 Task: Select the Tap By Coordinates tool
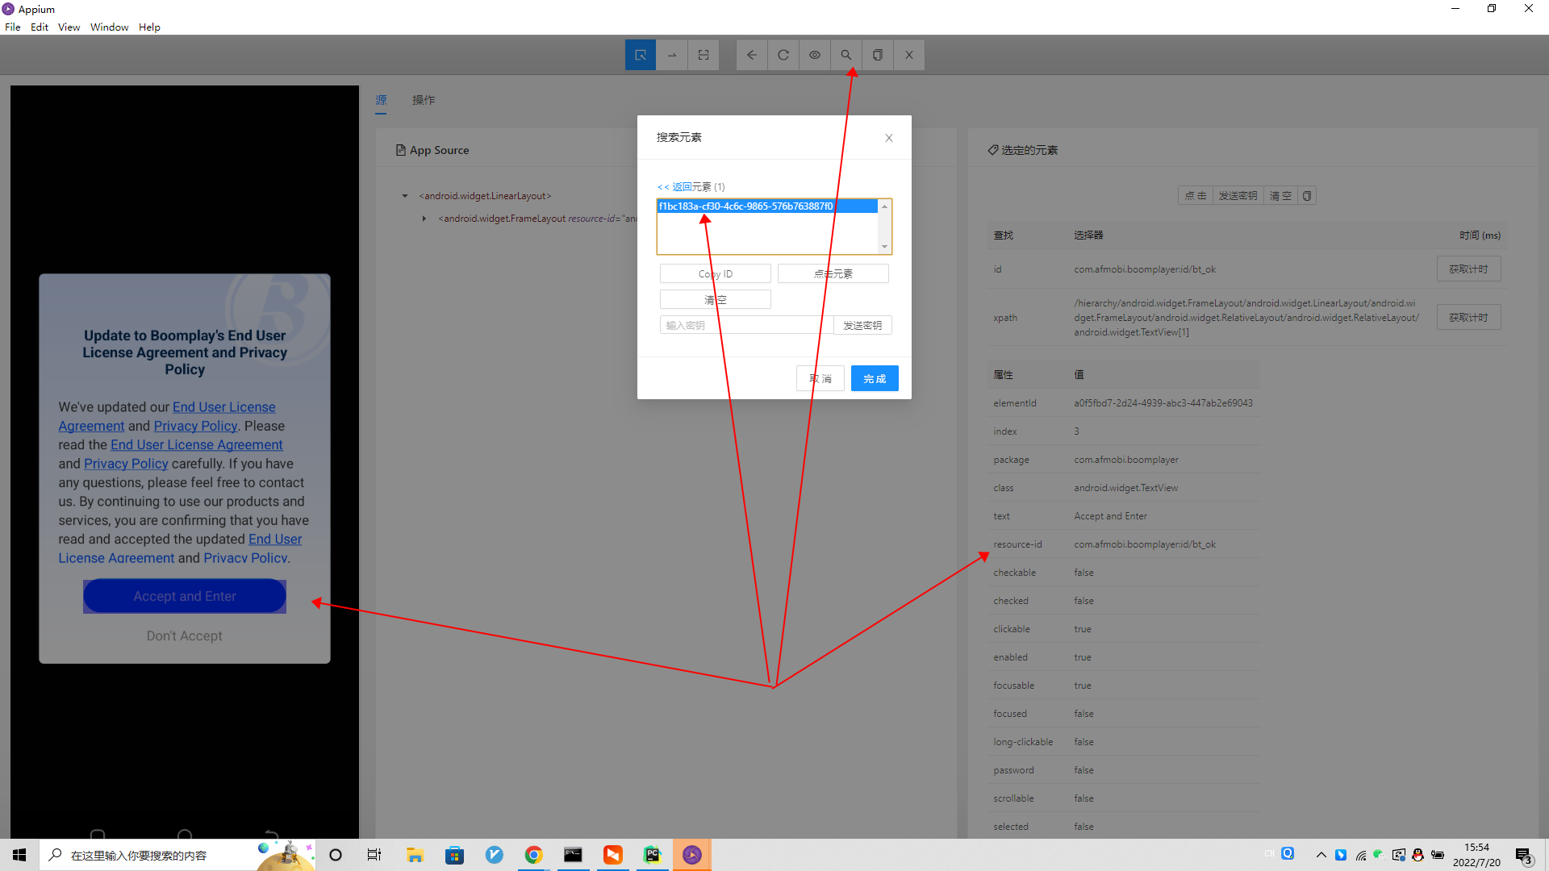tap(703, 55)
